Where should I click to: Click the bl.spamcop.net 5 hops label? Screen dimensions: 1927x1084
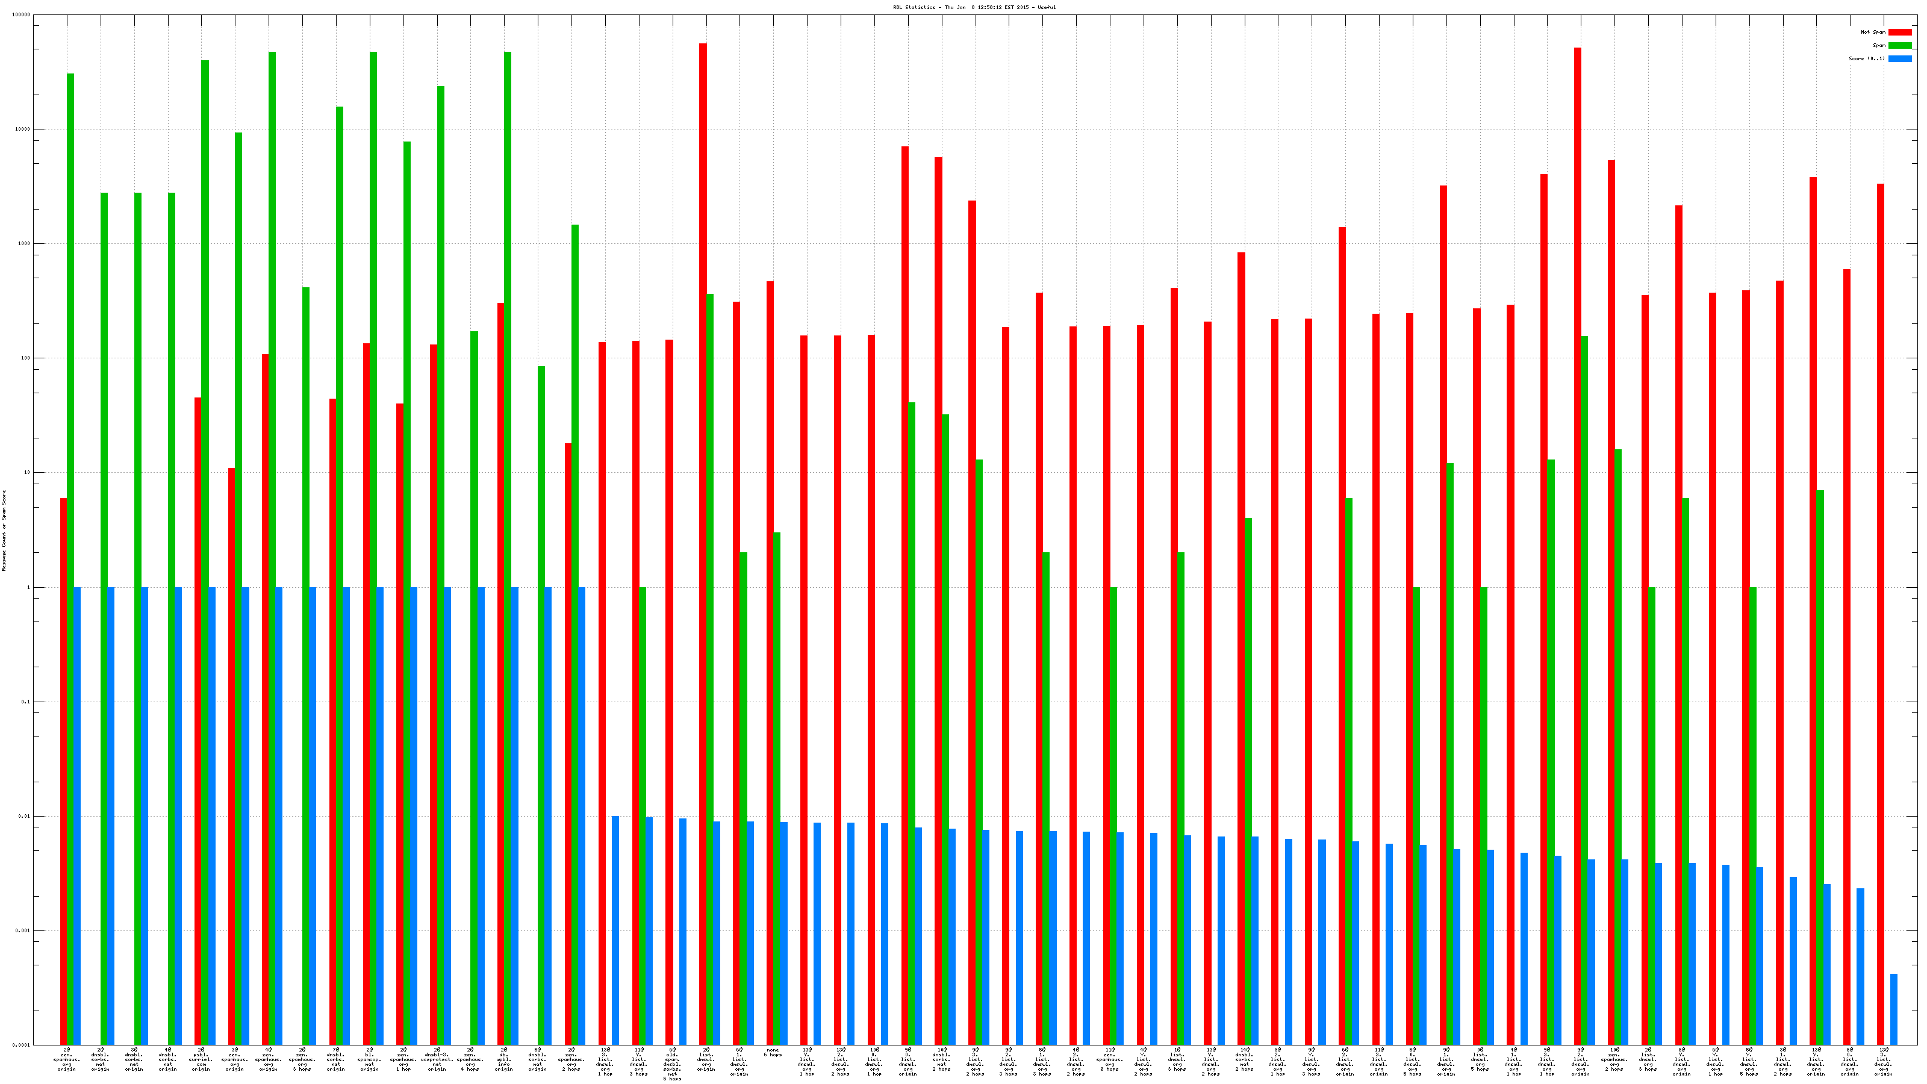pos(370,1059)
